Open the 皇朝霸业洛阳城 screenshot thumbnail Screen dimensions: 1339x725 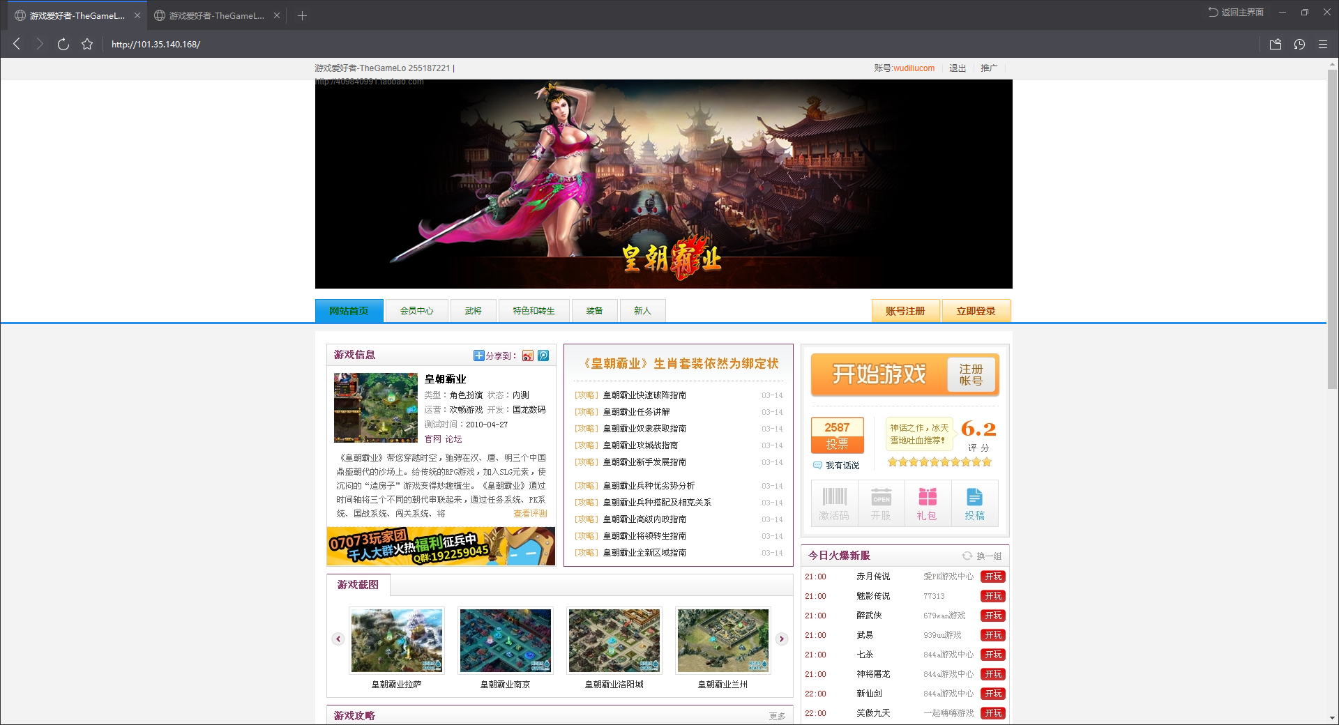coord(614,641)
